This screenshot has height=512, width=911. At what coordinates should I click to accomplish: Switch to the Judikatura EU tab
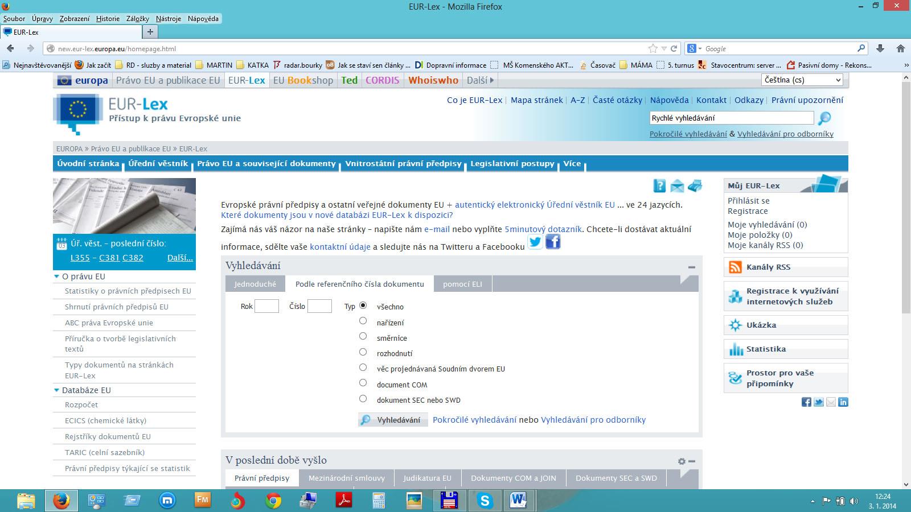pyautogui.click(x=427, y=478)
